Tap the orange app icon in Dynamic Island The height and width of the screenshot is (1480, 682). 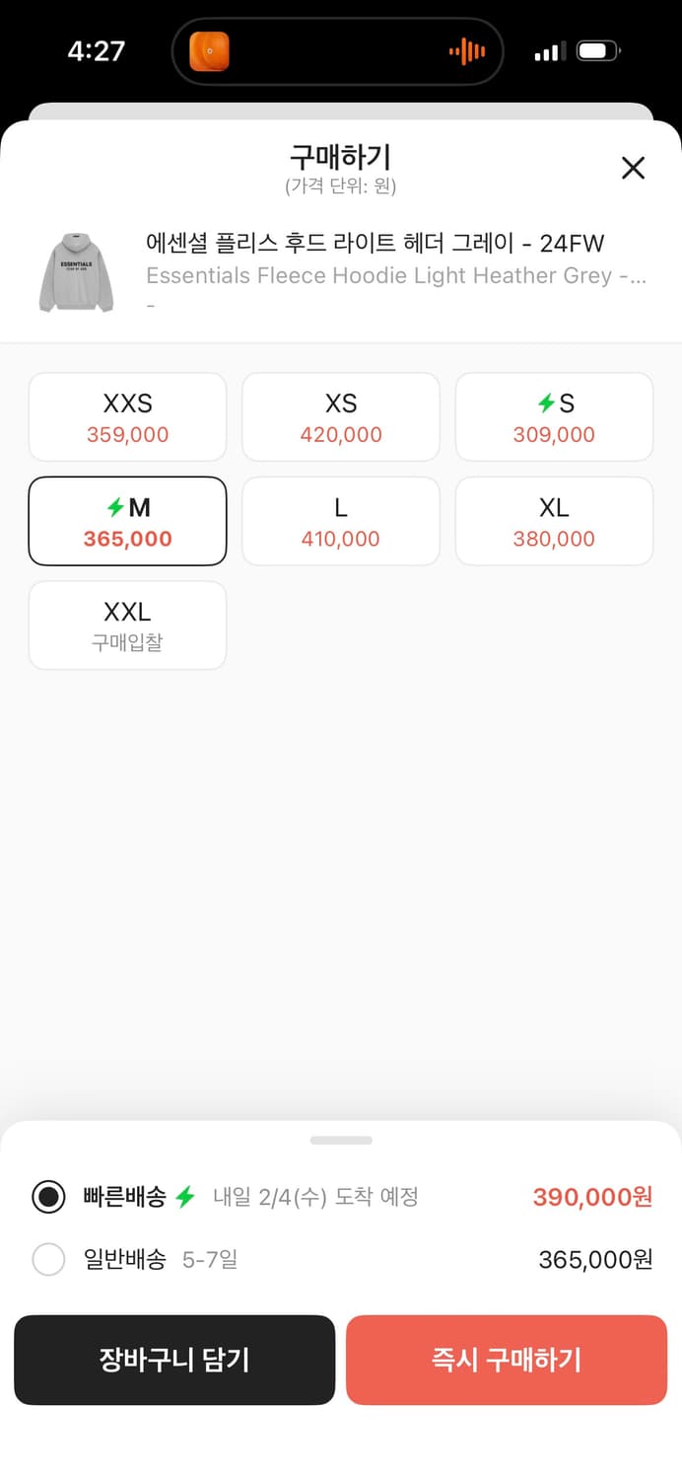click(209, 51)
